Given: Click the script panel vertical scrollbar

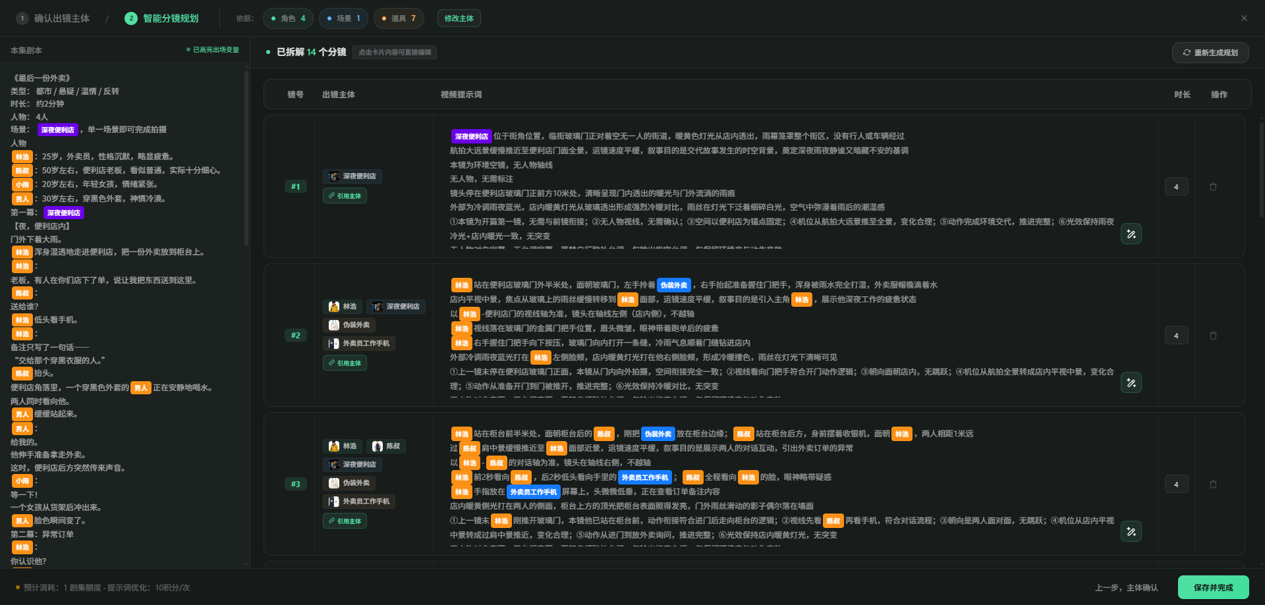Looking at the screenshot, I should 246,158.
